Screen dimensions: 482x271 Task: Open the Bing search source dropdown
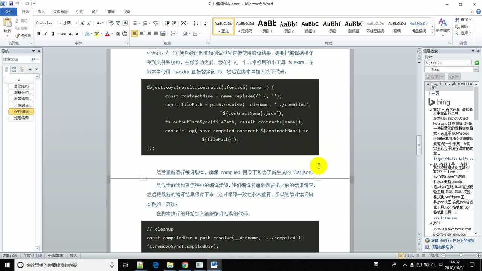point(476,69)
